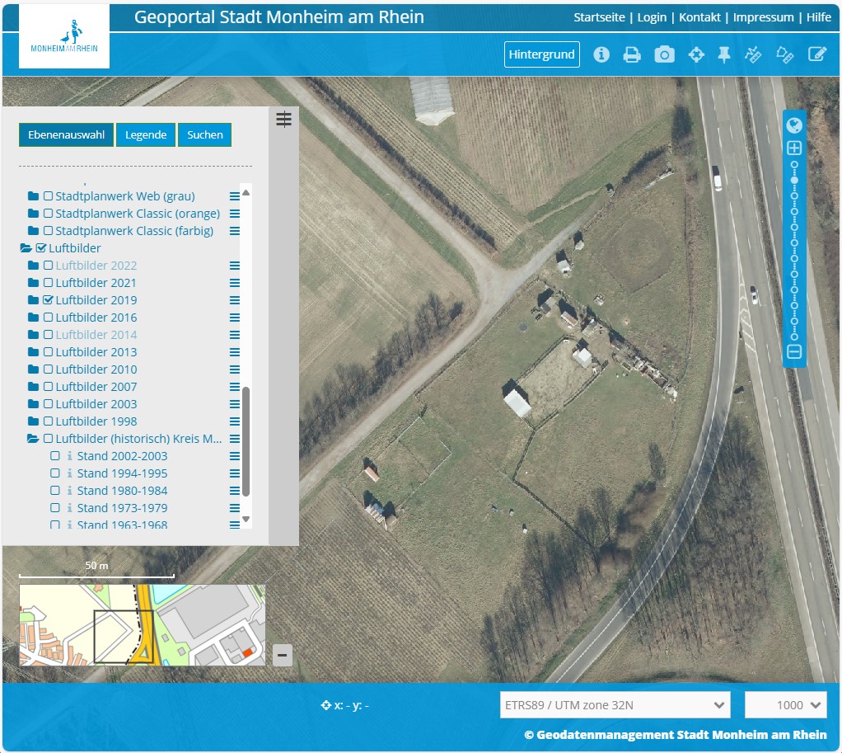Screen dimensions: 842x753
Task: Hide the overview map with minus button
Action: click(283, 655)
